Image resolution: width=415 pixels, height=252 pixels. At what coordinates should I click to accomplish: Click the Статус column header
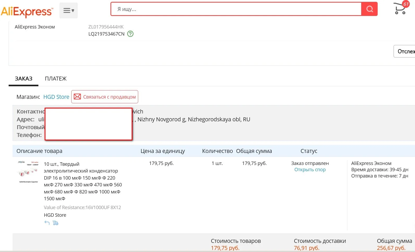(309, 151)
